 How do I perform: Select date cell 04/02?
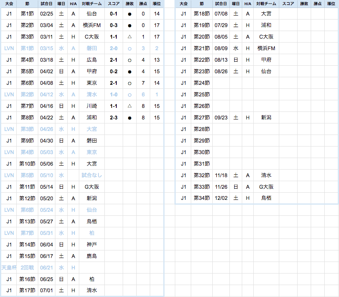[x=47, y=72]
